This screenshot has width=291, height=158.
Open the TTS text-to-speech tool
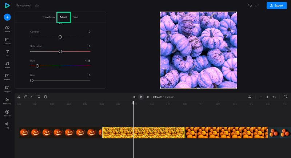tap(7, 124)
